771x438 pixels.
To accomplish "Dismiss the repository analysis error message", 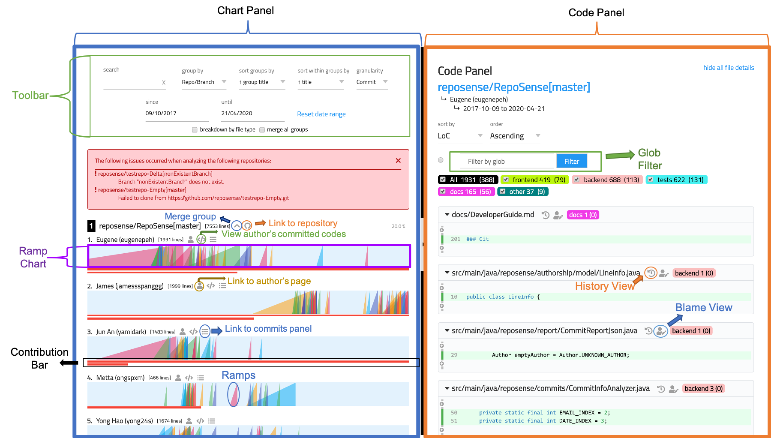I will [x=398, y=160].
